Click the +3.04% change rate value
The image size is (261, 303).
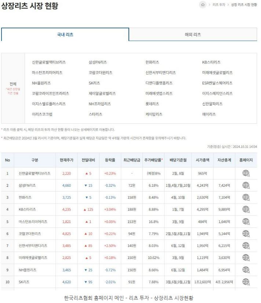coord(110,209)
